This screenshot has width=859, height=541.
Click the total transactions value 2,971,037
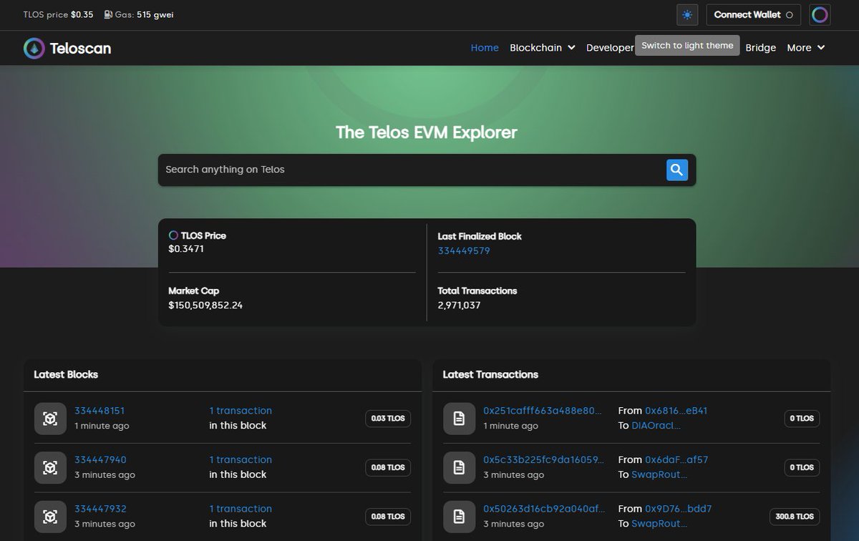point(460,305)
